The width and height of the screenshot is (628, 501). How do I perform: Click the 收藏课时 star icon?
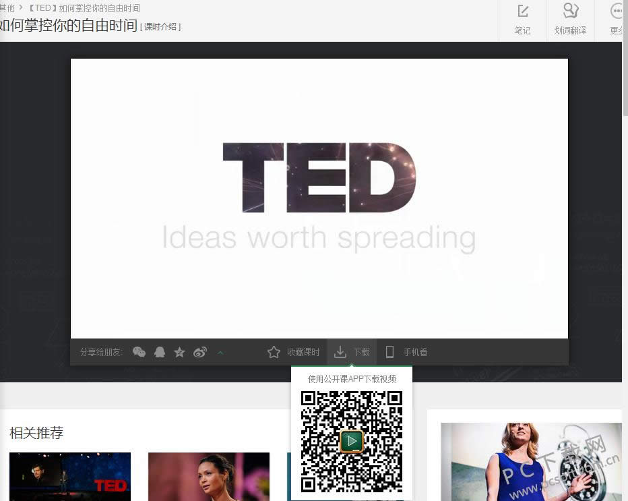pos(274,352)
